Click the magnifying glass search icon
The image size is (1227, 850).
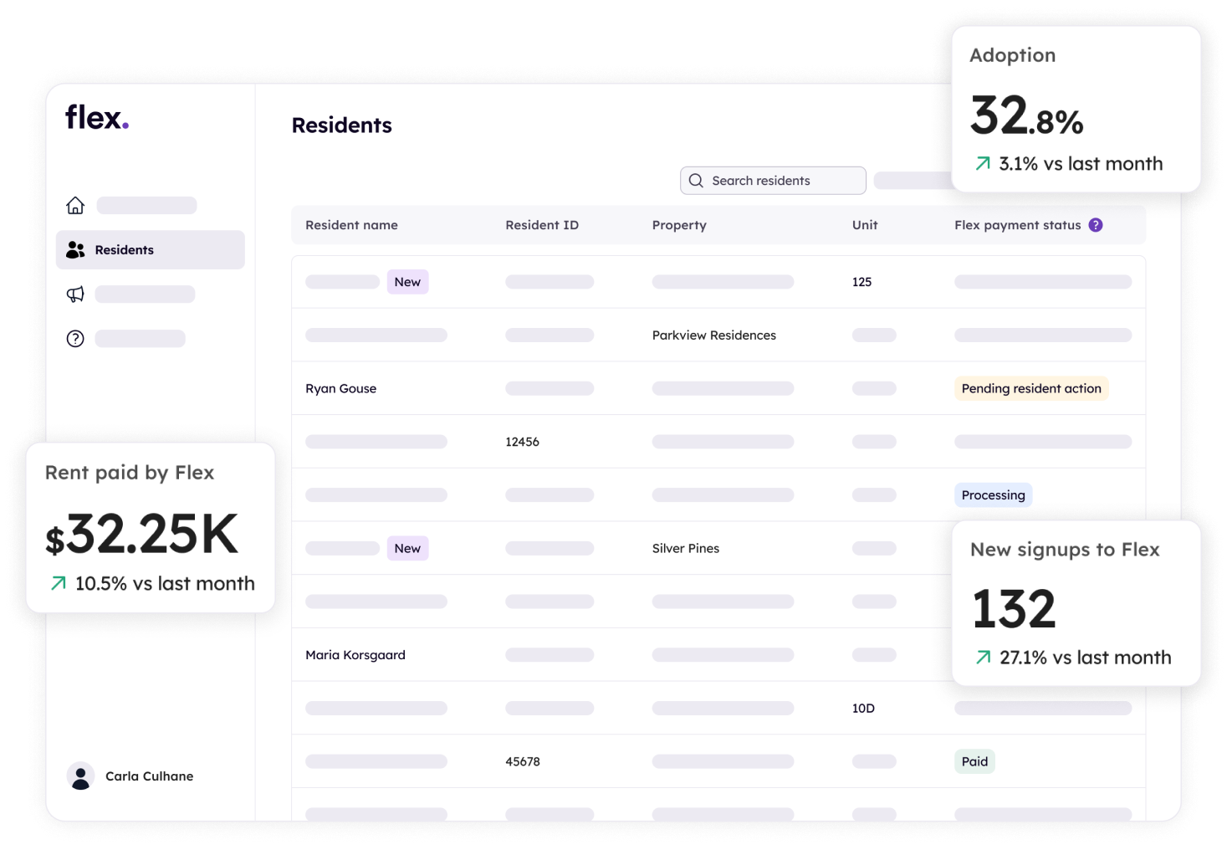[695, 180]
